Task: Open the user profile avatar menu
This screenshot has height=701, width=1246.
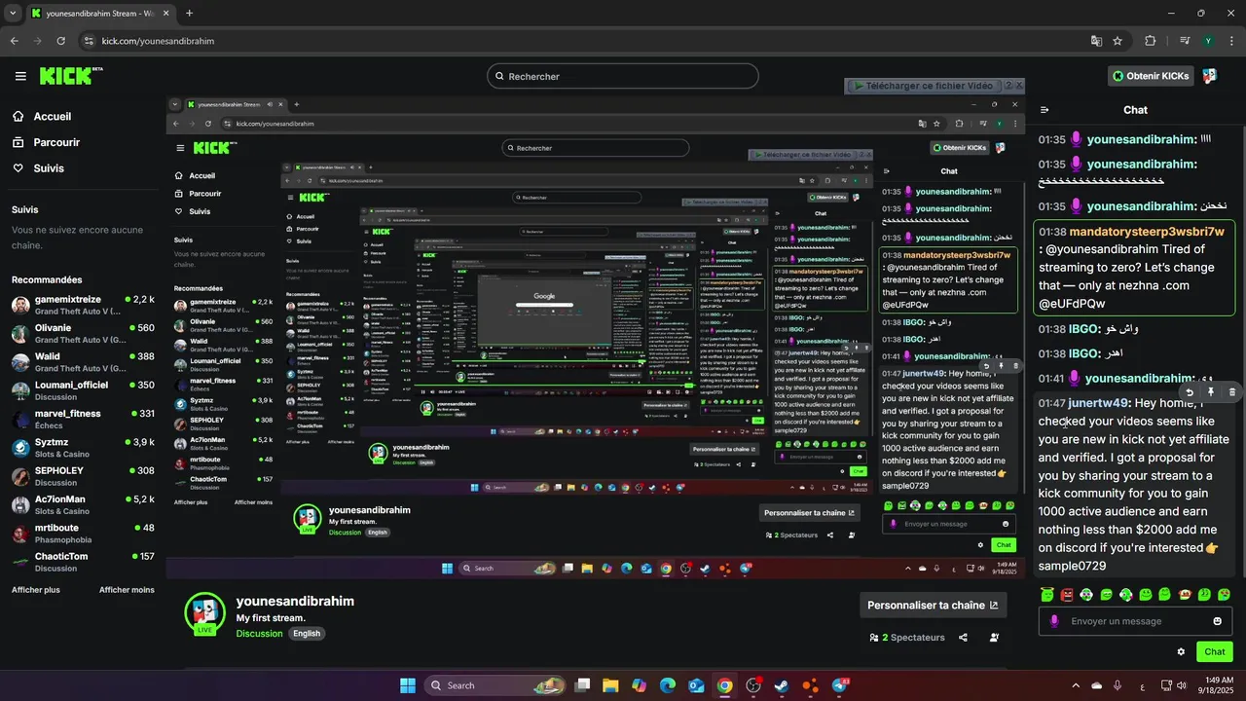Action: pyautogui.click(x=1210, y=76)
